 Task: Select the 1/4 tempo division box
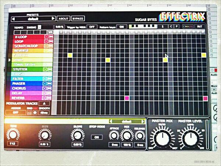point(50,32)
